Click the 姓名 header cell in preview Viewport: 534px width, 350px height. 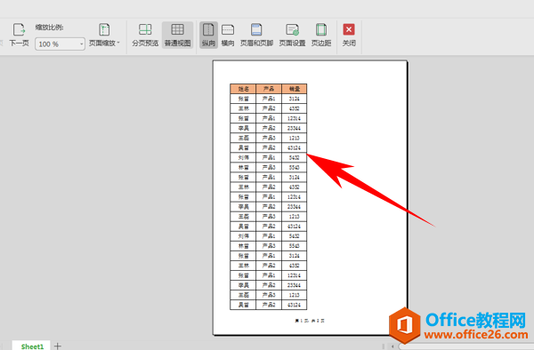(243, 89)
